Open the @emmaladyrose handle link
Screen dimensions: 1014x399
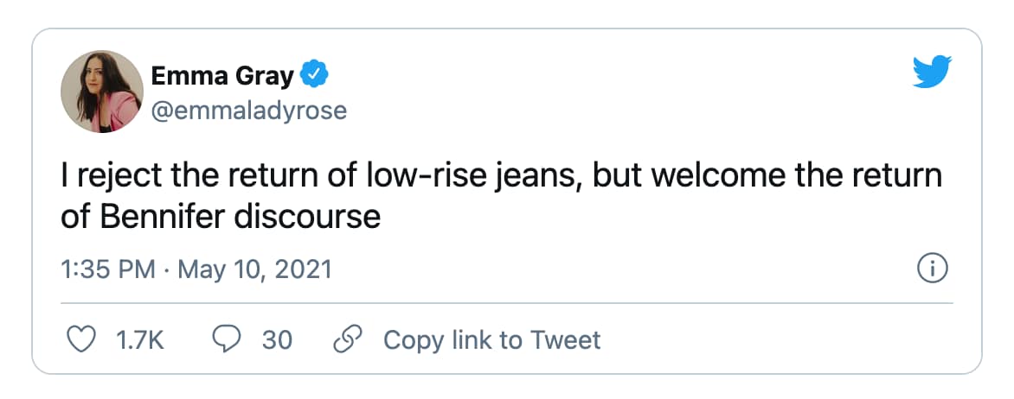249,111
